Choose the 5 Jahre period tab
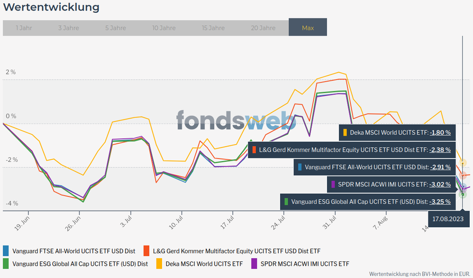The image size is (473, 278). click(x=116, y=28)
